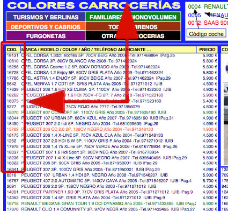This screenshot has width=228, height=211.
Task: Open the purple Peugeot Partner 1.9D listing
Action: 112,192
